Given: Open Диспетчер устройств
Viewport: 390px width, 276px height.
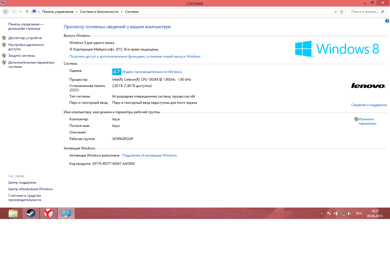Looking at the screenshot, I should [x=25, y=38].
